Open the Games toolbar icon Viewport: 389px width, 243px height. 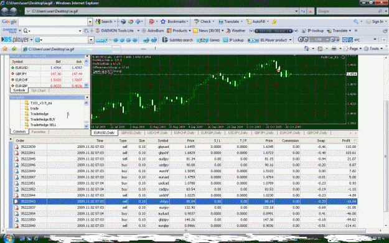(x=202, y=40)
